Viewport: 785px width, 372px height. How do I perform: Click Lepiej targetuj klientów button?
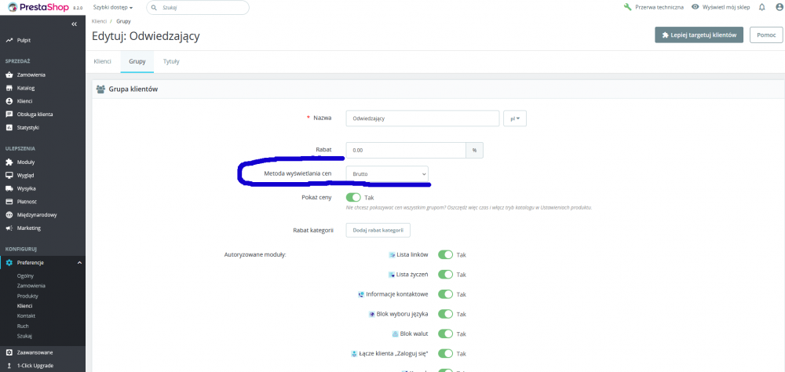(x=699, y=35)
